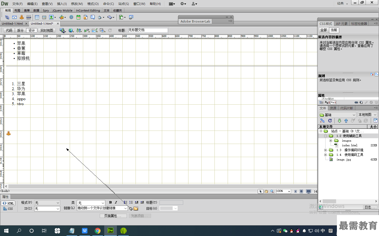
Task: Open the 文件(F) menu
Action: coord(17,4)
